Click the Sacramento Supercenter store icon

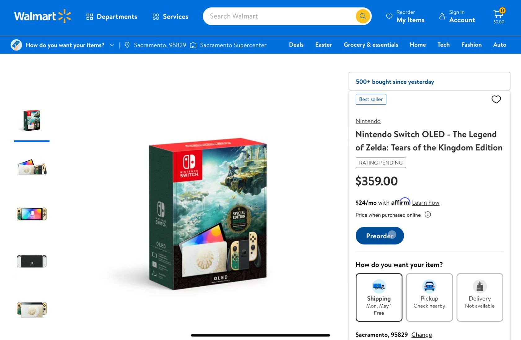pyautogui.click(x=193, y=45)
